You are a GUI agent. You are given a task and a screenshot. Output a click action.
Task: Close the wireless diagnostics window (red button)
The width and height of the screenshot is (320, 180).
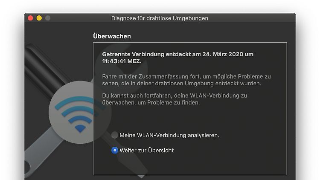point(30,18)
